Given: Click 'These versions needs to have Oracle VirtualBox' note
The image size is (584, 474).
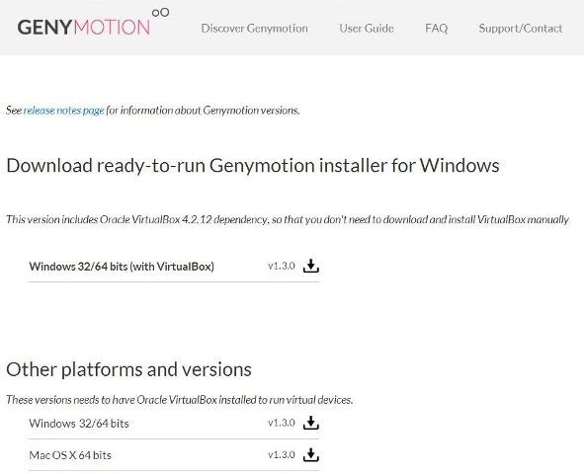Looking at the screenshot, I should pyautogui.click(x=180, y=400).
